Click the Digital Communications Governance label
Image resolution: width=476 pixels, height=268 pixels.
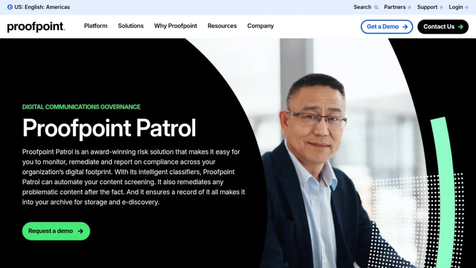81,107
